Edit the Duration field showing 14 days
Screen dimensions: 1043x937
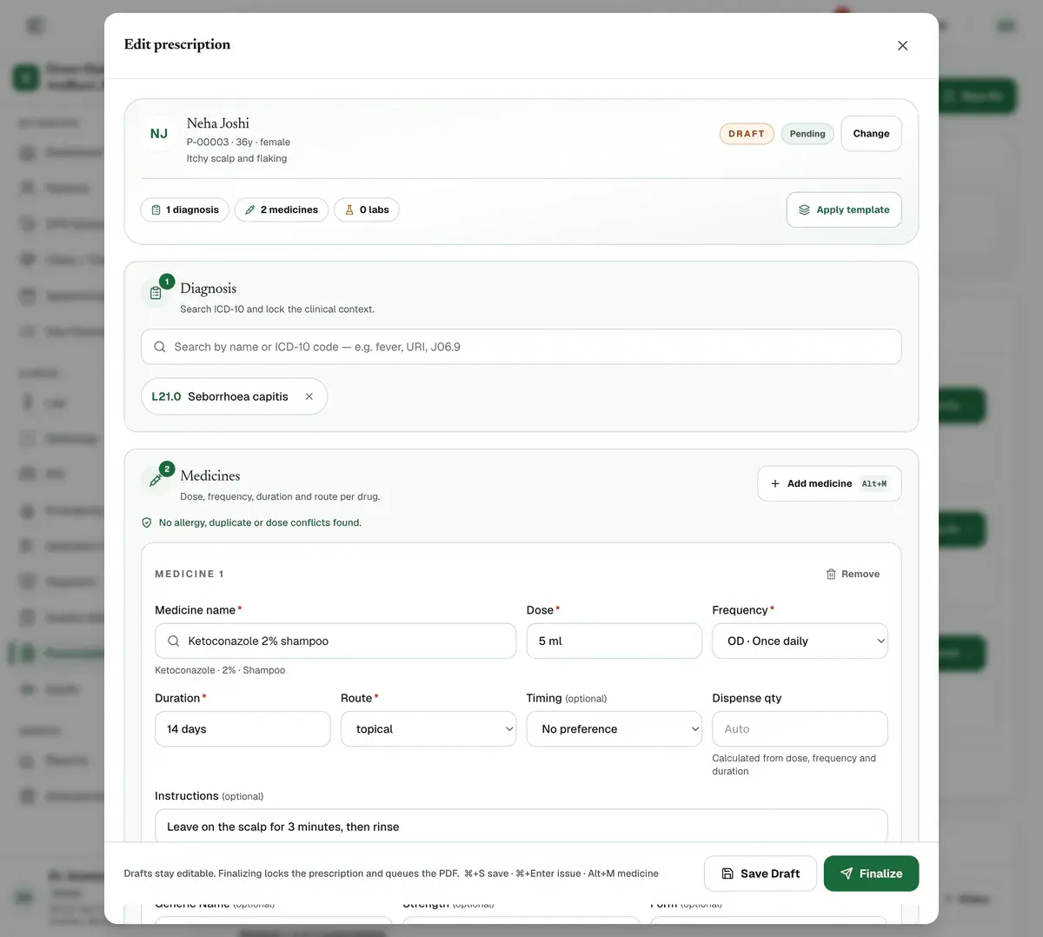pyautogui.click(x=242, y=729)
